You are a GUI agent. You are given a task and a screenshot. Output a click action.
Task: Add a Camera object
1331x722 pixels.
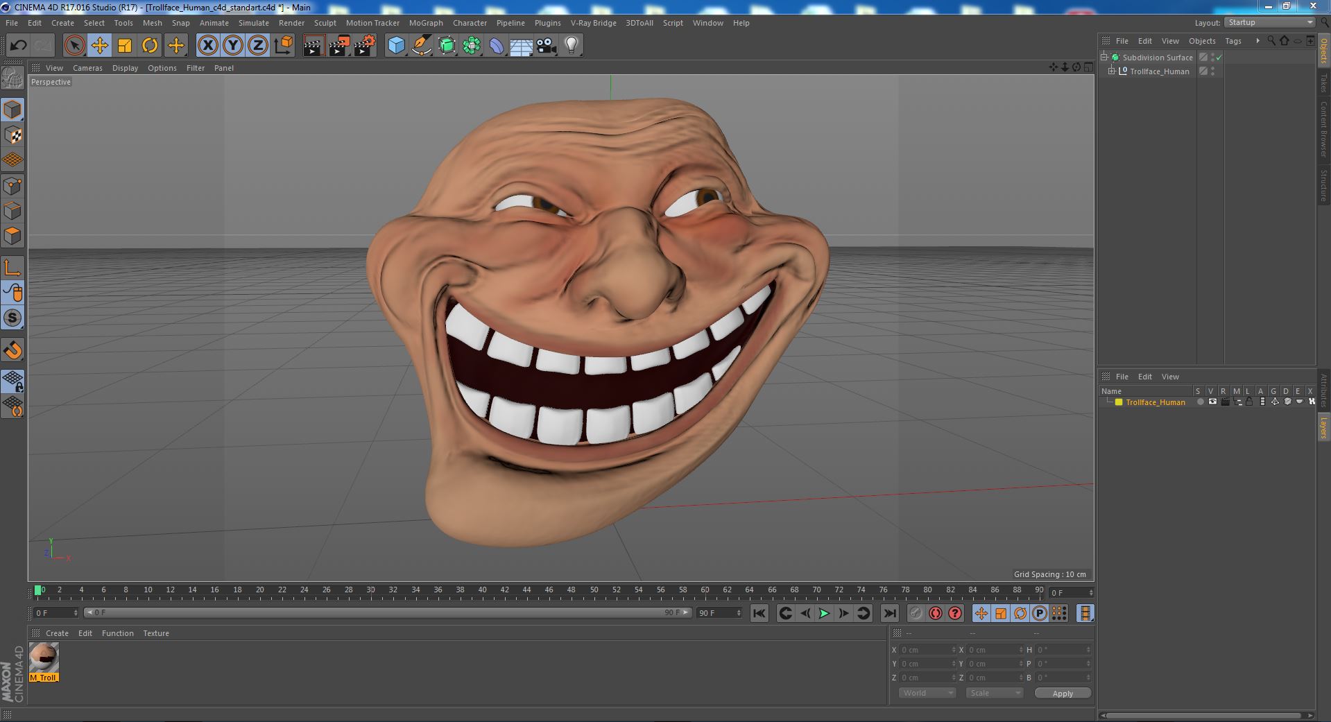[x=547, y=46]
